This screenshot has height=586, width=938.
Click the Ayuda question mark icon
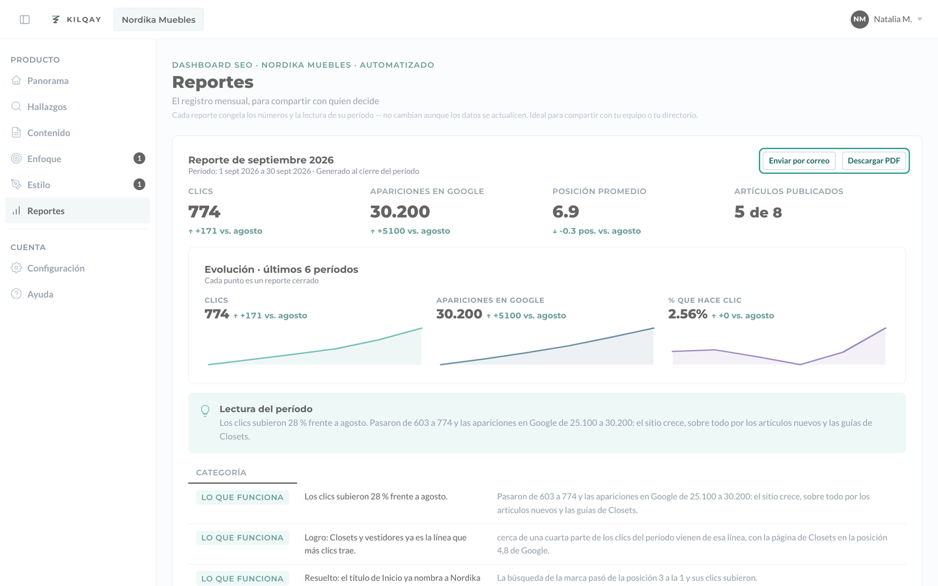(x=16, y=294)
